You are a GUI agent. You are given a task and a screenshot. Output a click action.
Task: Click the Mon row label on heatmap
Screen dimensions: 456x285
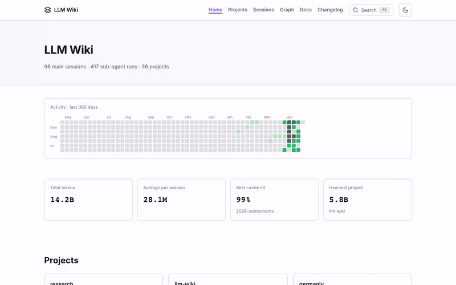[x=54, y=127]
